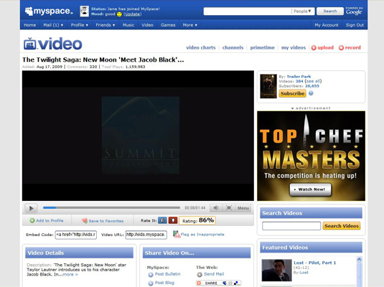Click the Update status link
Viewport: 384px width, 287px height.
tap(133, 14)
